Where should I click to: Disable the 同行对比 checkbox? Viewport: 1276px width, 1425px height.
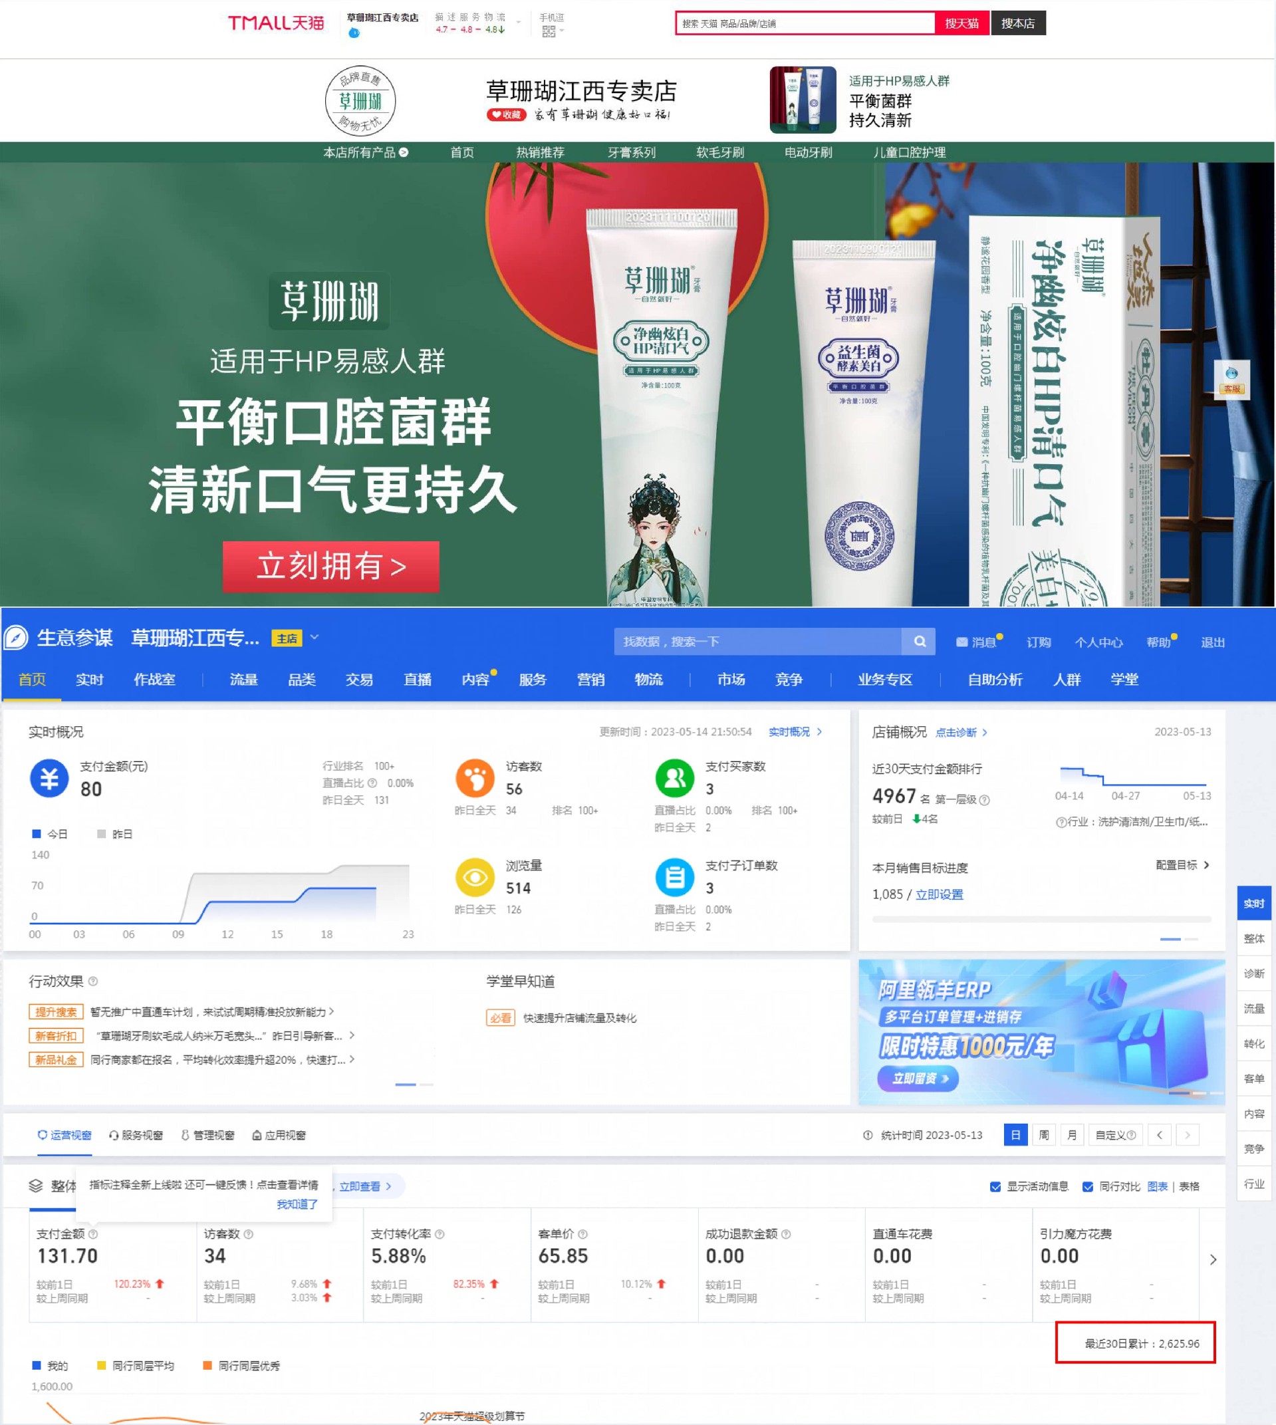click(x=1088, y=1187)
